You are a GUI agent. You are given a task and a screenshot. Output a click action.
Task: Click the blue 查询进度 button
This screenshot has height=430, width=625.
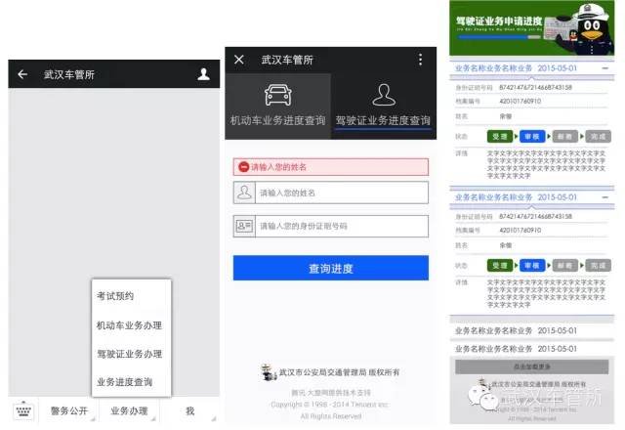331,268
